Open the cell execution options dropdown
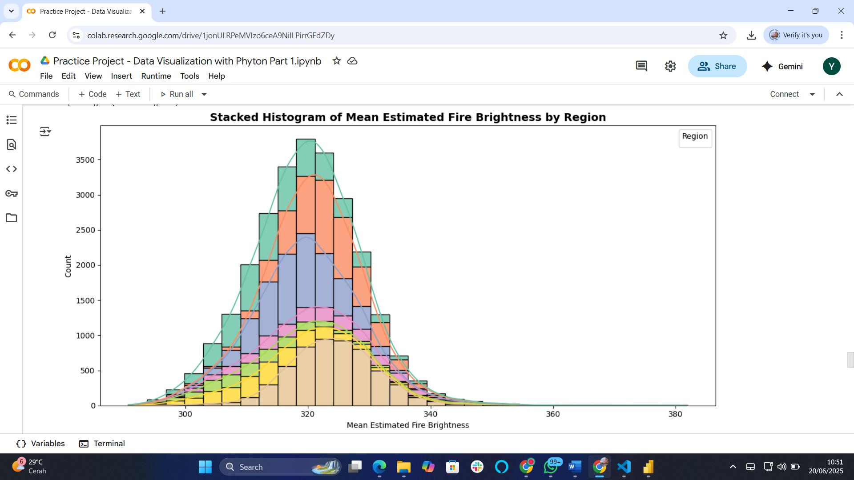 pyautogui.click(x=45, y=131)
